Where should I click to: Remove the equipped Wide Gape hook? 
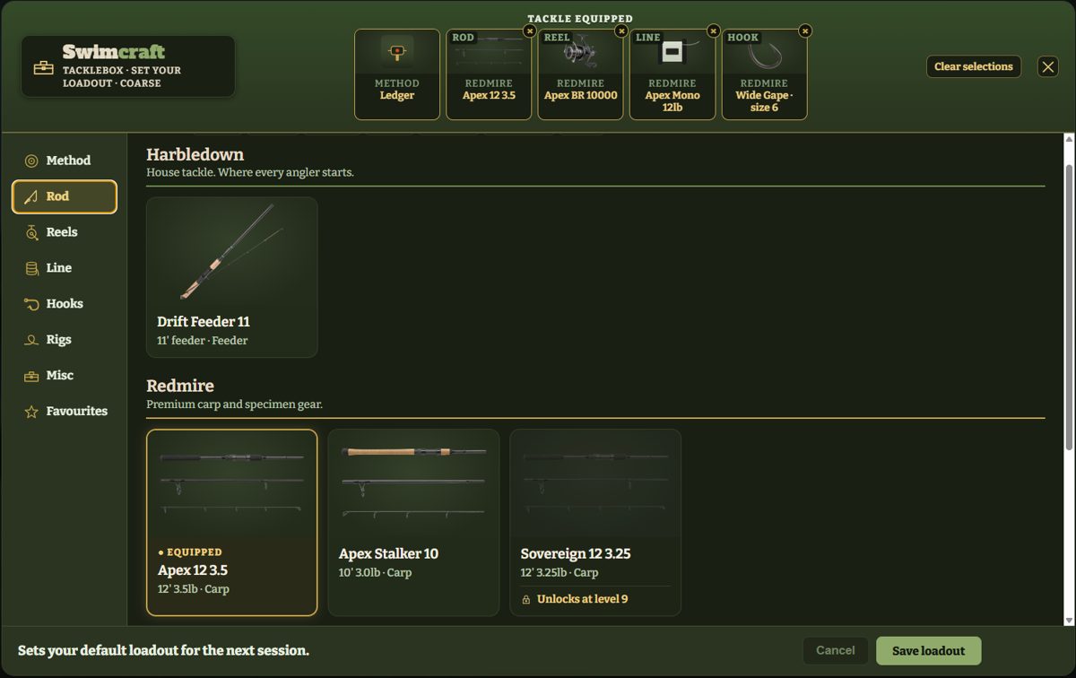805,30
